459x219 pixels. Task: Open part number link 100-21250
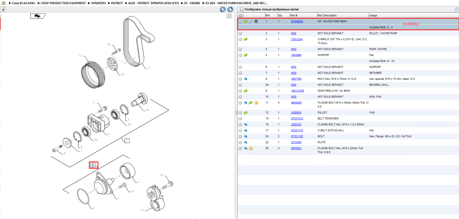click(297, 91)
